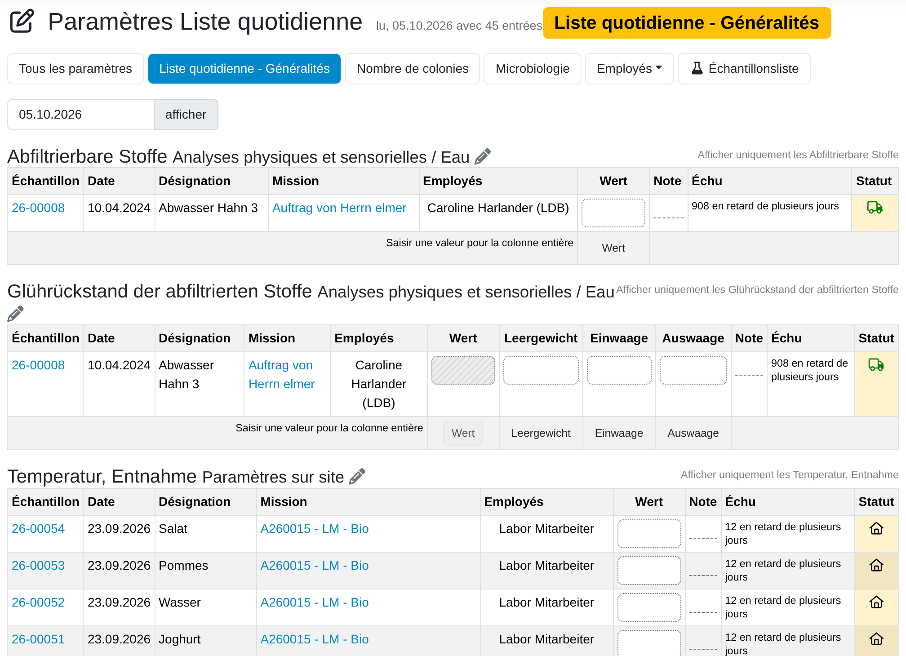Click the house status icon for sample 26-00054
Screen dimensions: 906x656
876,528
